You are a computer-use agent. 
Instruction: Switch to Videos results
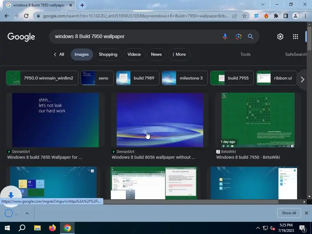click(x=134, y=54)
